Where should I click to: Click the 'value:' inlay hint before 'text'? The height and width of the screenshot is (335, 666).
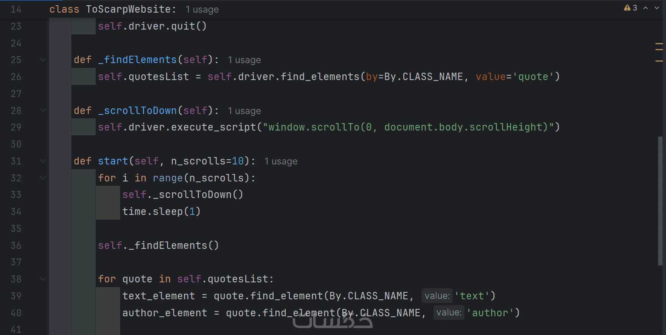click(x=437, y=296)
